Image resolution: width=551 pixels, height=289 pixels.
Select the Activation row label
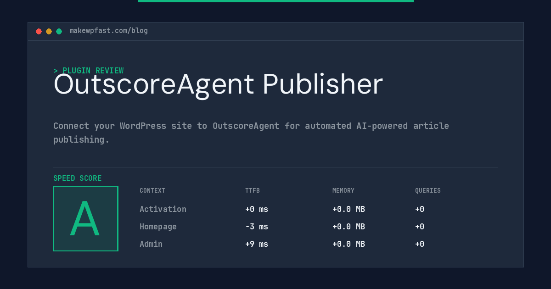pyautogui.click(x=163, y=209)
